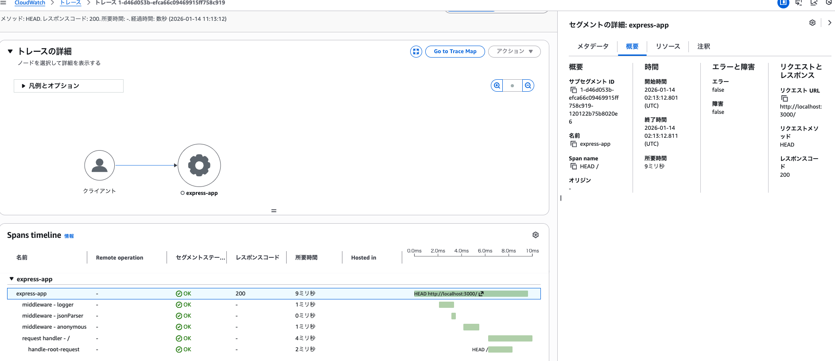Select middleware - jsonParser span
Viewport: 835px width, 361px height.
(53, 316)
